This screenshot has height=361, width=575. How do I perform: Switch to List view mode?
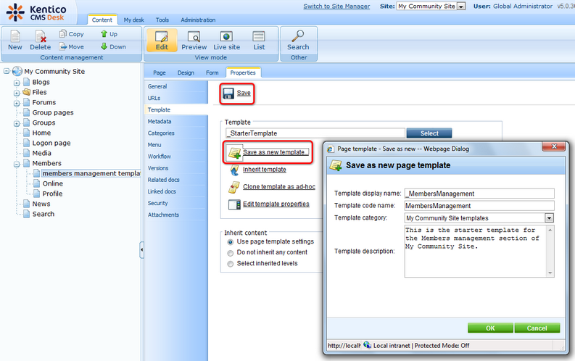pyautogui.click(x=259, y=37)
